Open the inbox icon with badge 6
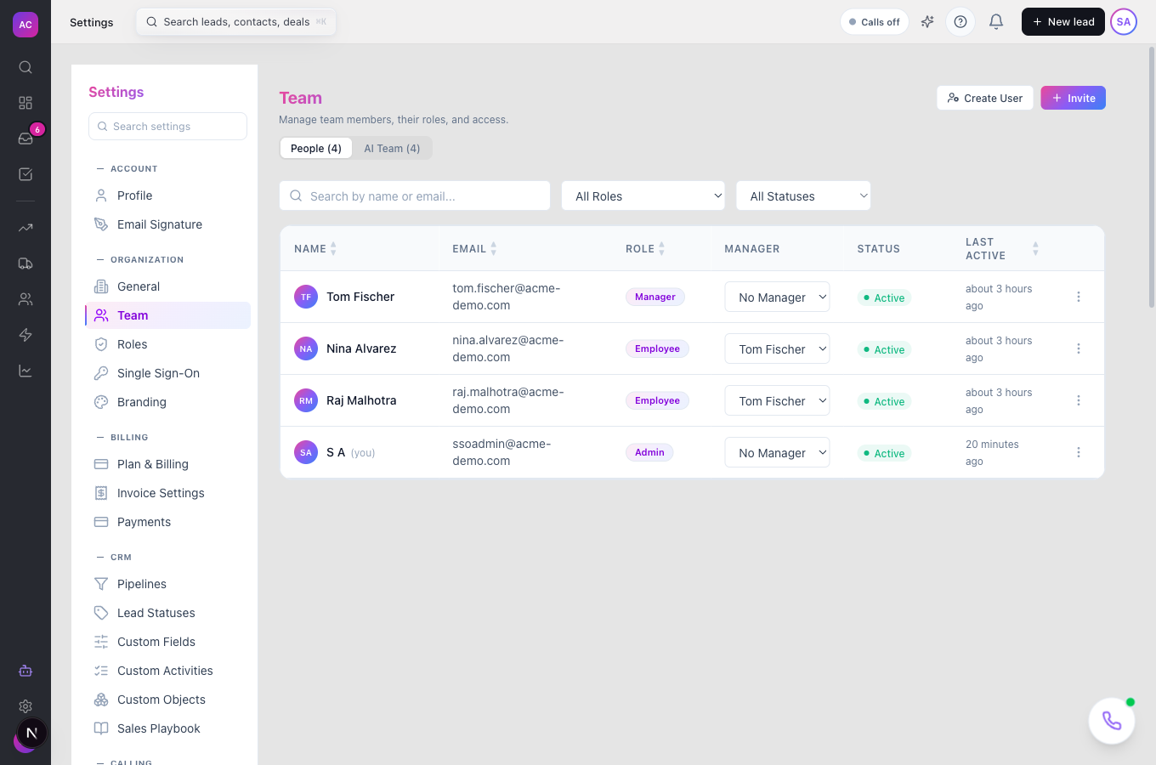This screenshot has width=1156, height=765. click(x=25, y=139)
